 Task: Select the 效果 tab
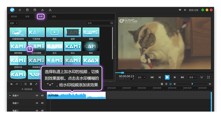coord(41,17)
